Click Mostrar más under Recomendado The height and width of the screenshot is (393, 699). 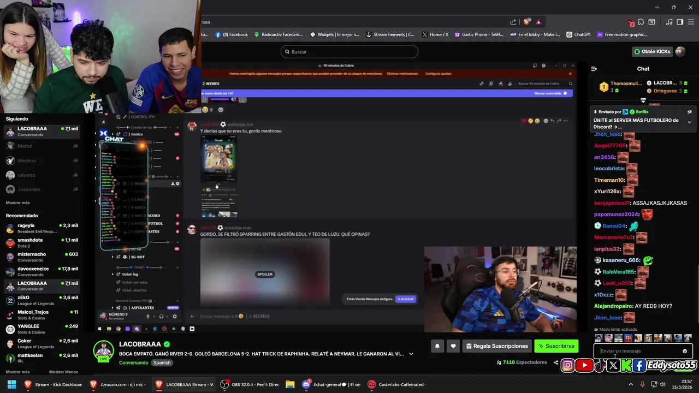pos(18,372)
